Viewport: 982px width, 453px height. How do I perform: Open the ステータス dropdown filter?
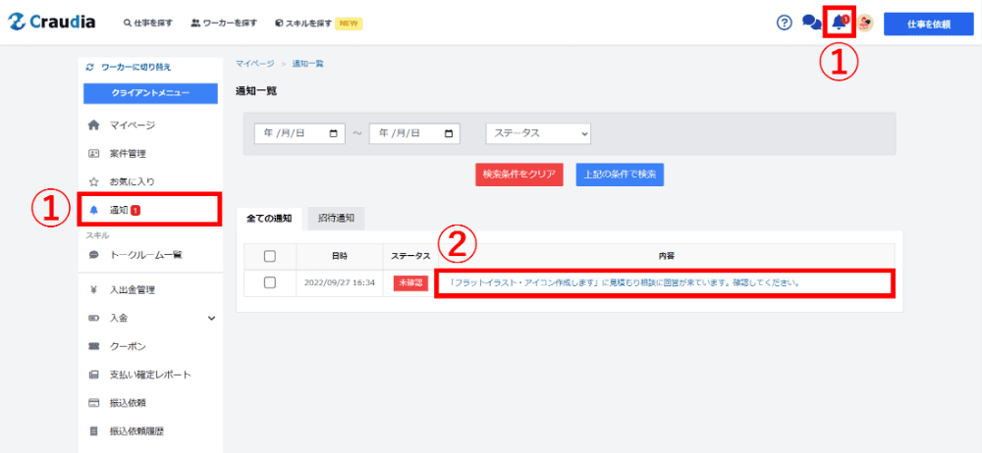coord(538,133)
